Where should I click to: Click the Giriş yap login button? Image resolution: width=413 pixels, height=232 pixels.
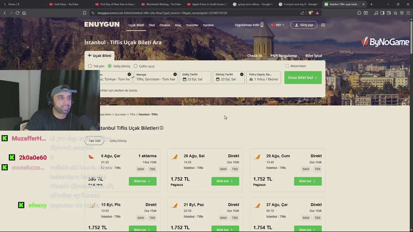(304, 25)
